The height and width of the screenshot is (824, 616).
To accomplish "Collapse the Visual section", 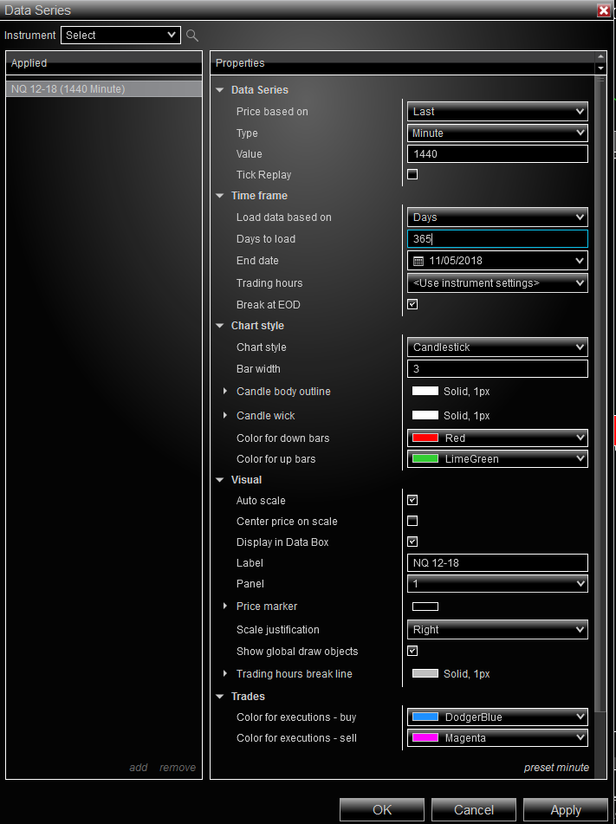I will pos(220,480).
